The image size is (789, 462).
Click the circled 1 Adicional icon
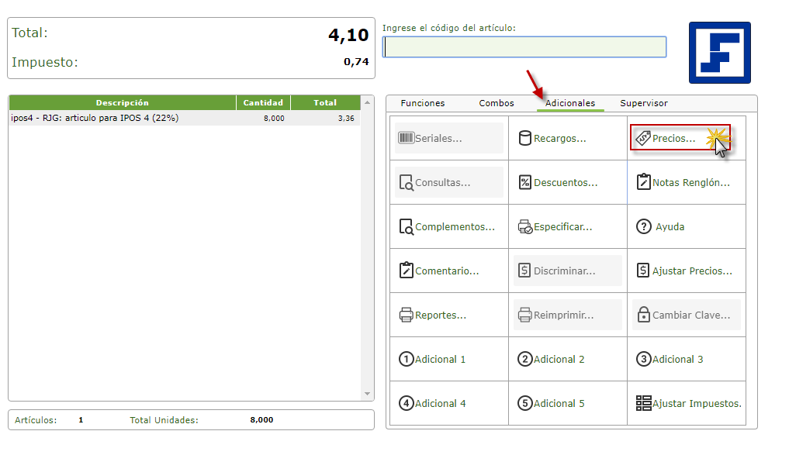[x=406, y=359]
